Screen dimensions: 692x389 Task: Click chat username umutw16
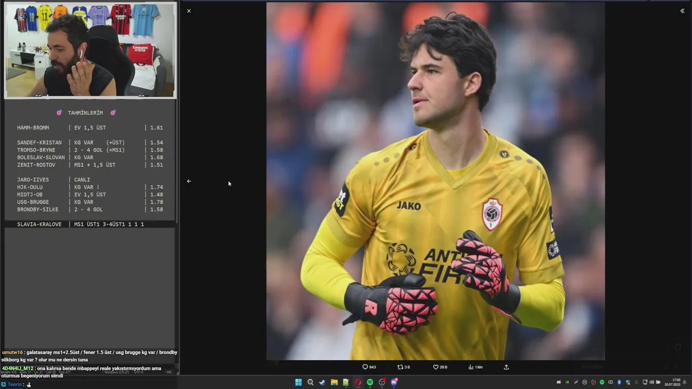pyautogui.click(x=12, y=352)
